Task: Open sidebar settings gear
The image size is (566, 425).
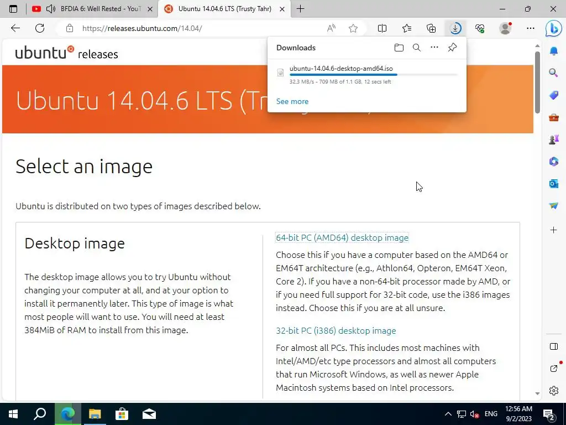Action: point(553,391)
